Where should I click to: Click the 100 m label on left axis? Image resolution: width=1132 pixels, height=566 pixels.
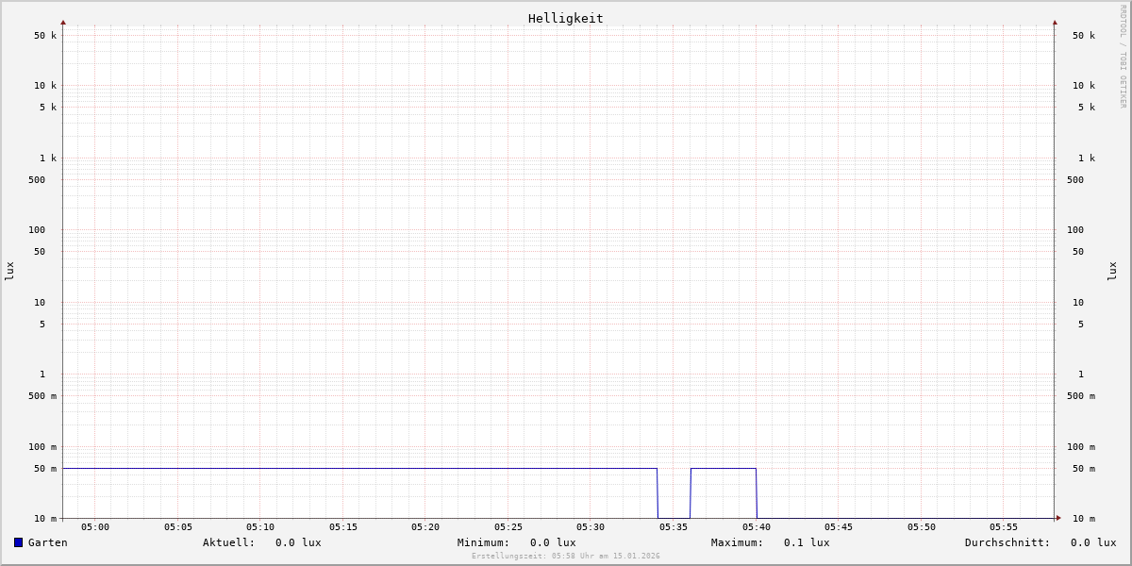42,447
